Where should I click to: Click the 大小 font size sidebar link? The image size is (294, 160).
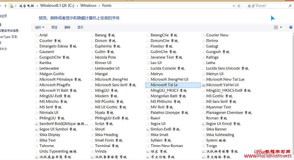pos(3,49)
